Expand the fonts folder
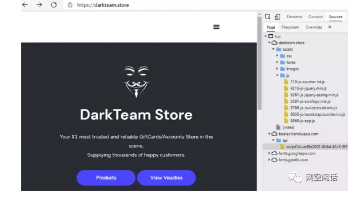 pyautogui.click(x=277, y=62)
